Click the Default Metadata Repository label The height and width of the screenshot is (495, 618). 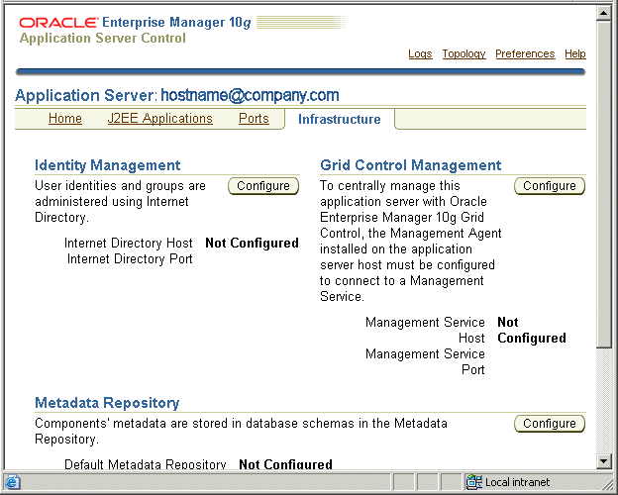(146, 464)
